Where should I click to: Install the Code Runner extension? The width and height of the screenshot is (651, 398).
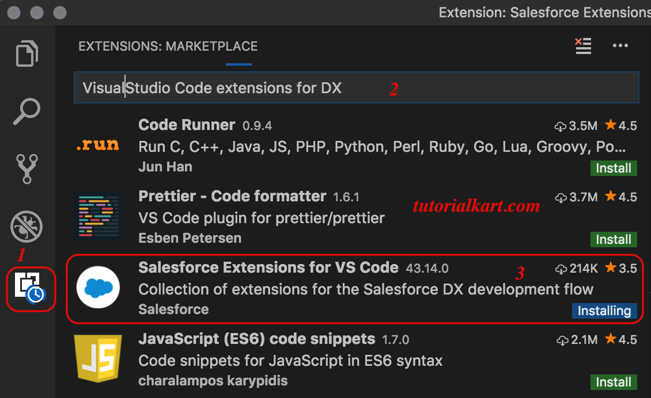tap(614, 168)
